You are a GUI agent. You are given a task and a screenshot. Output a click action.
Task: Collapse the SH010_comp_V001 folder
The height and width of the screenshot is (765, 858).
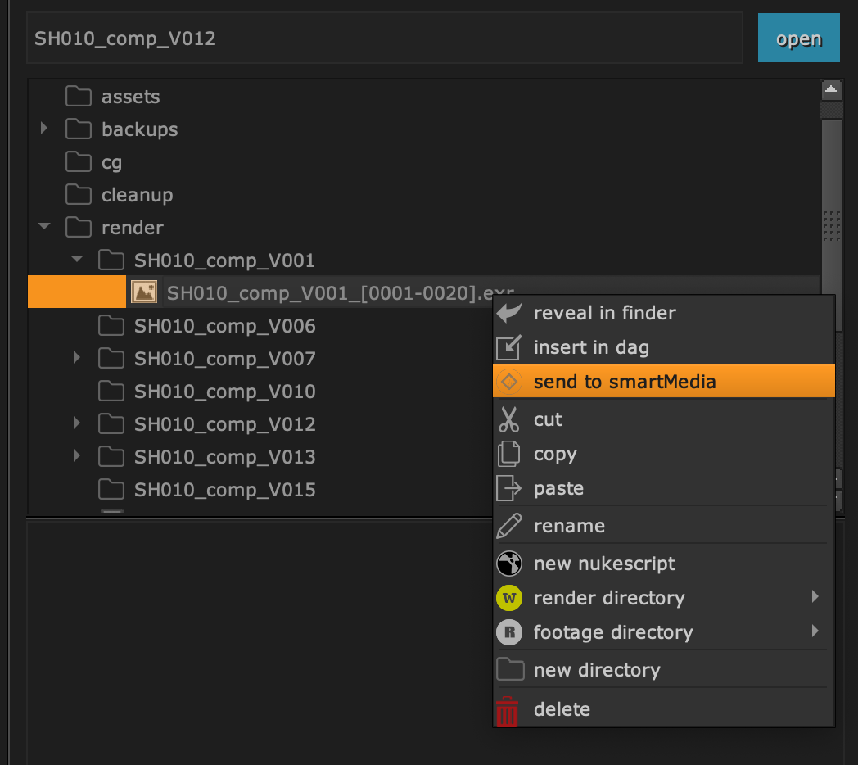tap(77, 260)
